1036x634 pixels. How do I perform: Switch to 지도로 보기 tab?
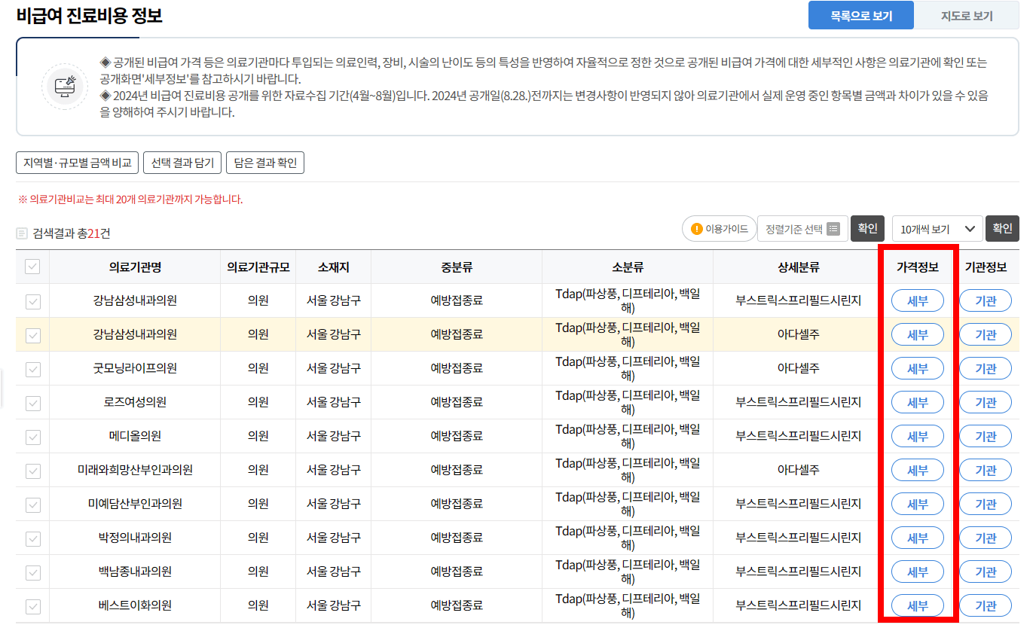[967, 16]
